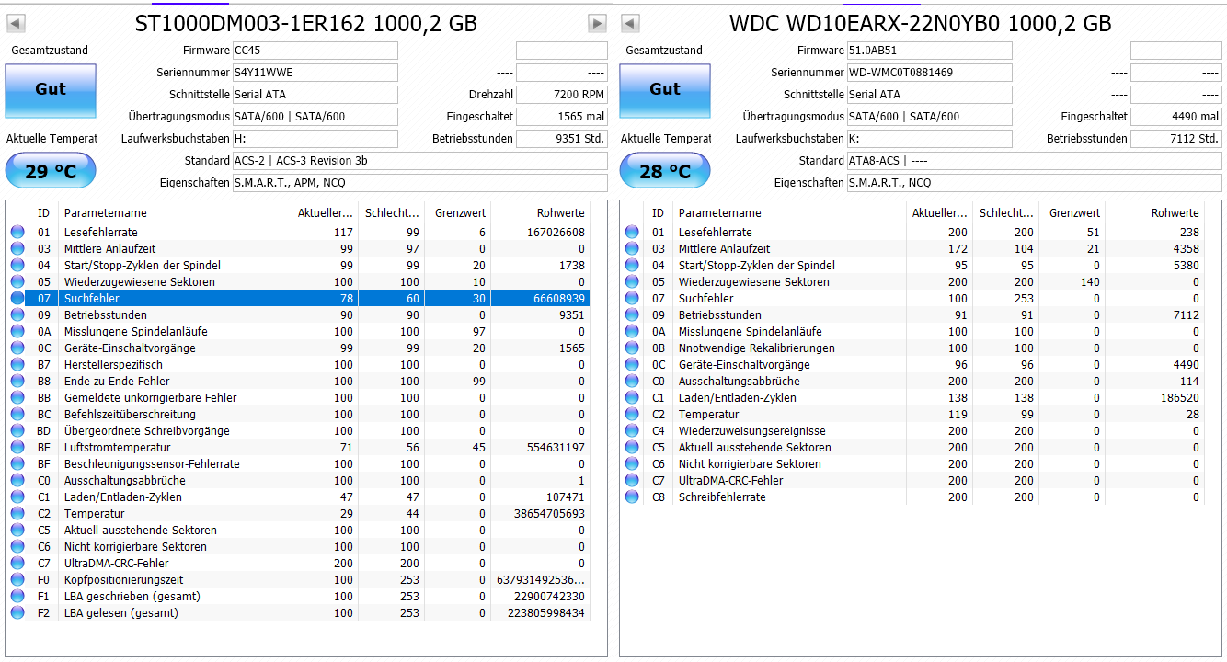Click status orb for Übergeordnete Schreibvorgänge row

point(17,431)
